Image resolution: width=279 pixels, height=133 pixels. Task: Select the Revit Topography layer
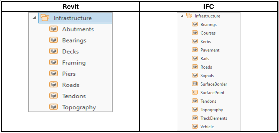[79, 107]
